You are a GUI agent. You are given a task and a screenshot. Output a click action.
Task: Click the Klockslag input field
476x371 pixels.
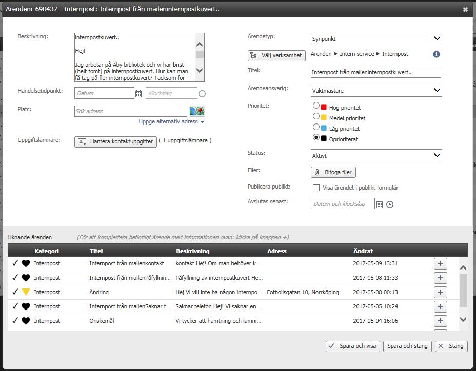click(x=171, y=93)
